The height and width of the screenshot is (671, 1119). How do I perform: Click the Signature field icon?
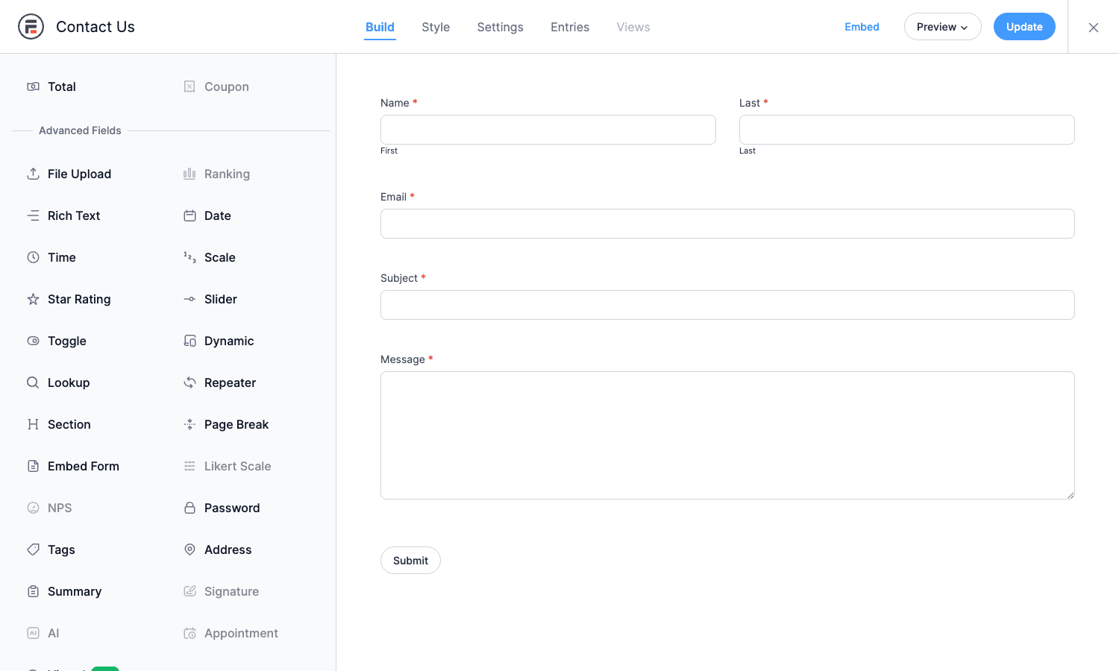pyautogui.click(x=189, y=591)
